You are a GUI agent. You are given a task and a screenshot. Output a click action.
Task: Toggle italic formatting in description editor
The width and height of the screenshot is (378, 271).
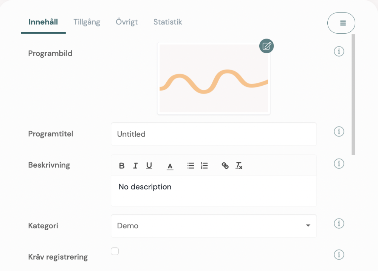tap(135, 166)
